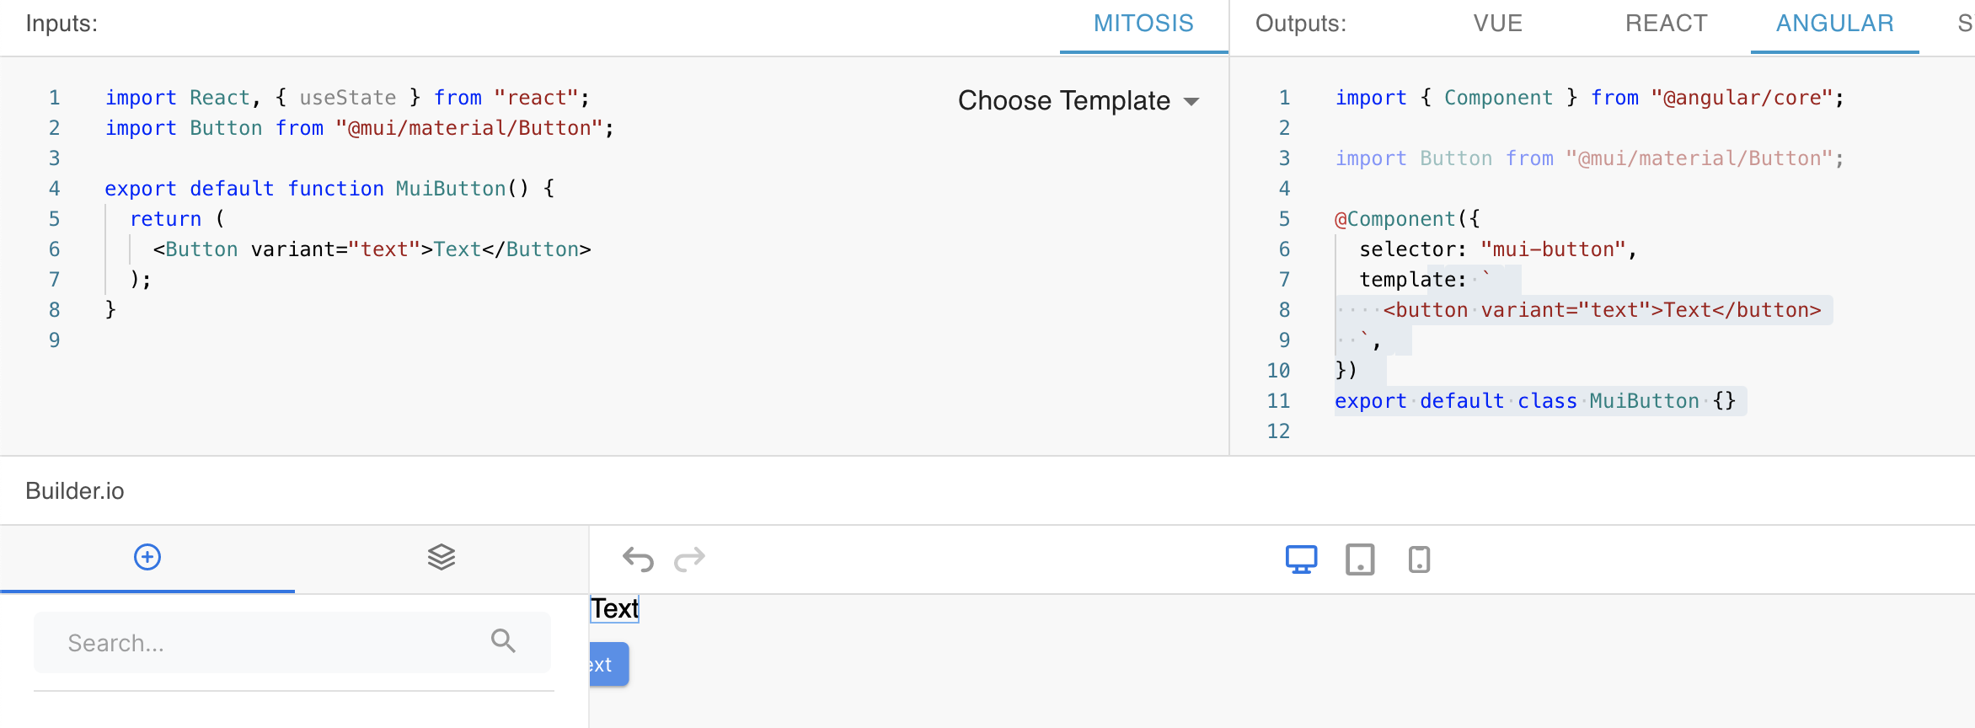Open the partially visible Svelte output tab
Viewport: 1975px width, 728px height.
(x=1967, y=24)
